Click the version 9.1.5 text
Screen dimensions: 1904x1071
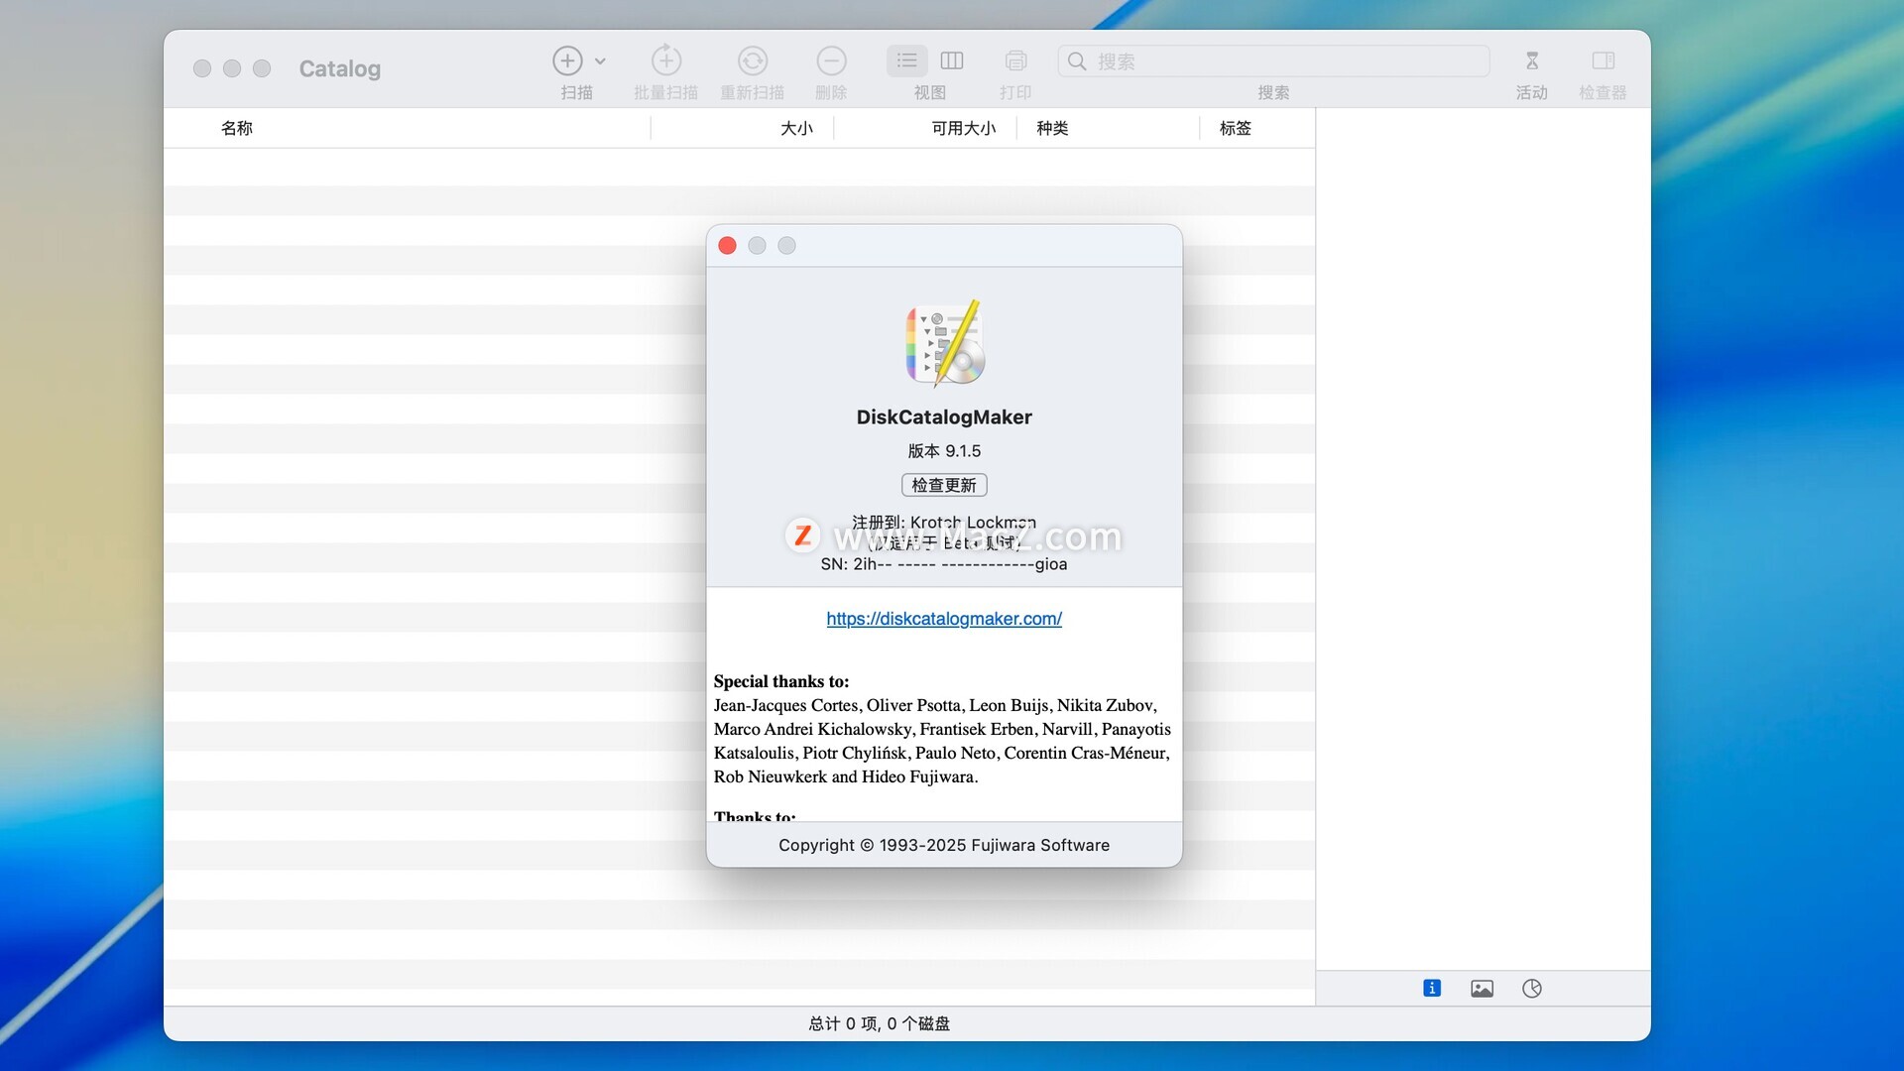click(944, 451)
